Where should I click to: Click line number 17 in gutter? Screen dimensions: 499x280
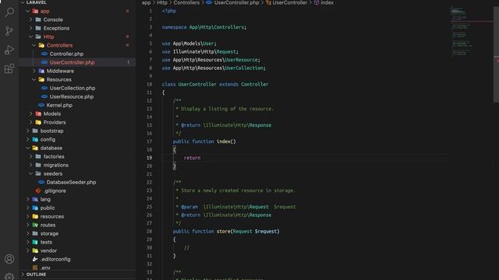149,142
